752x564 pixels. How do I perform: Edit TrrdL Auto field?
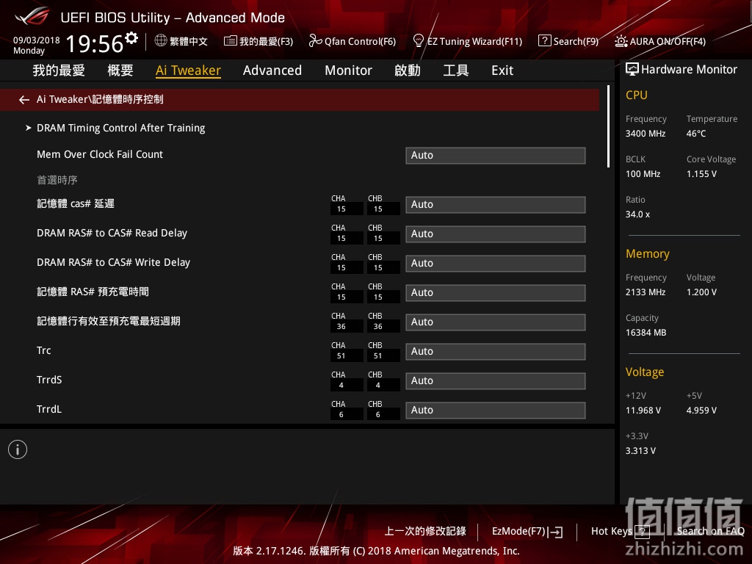pyautogui.click(x=496, y=410)
